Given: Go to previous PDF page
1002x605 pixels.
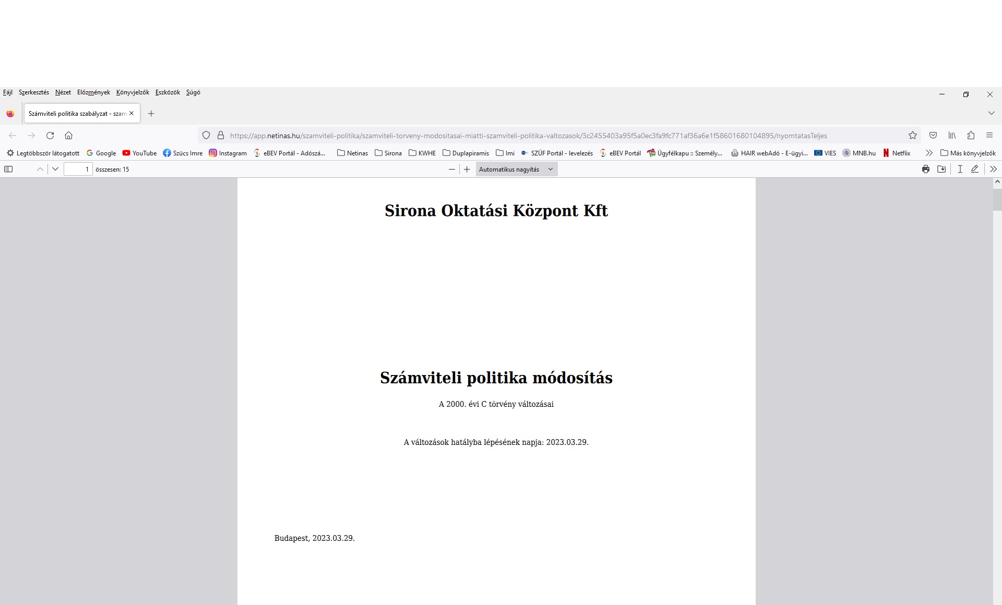Looking at the screenshot, I should [x=40, y=169].
